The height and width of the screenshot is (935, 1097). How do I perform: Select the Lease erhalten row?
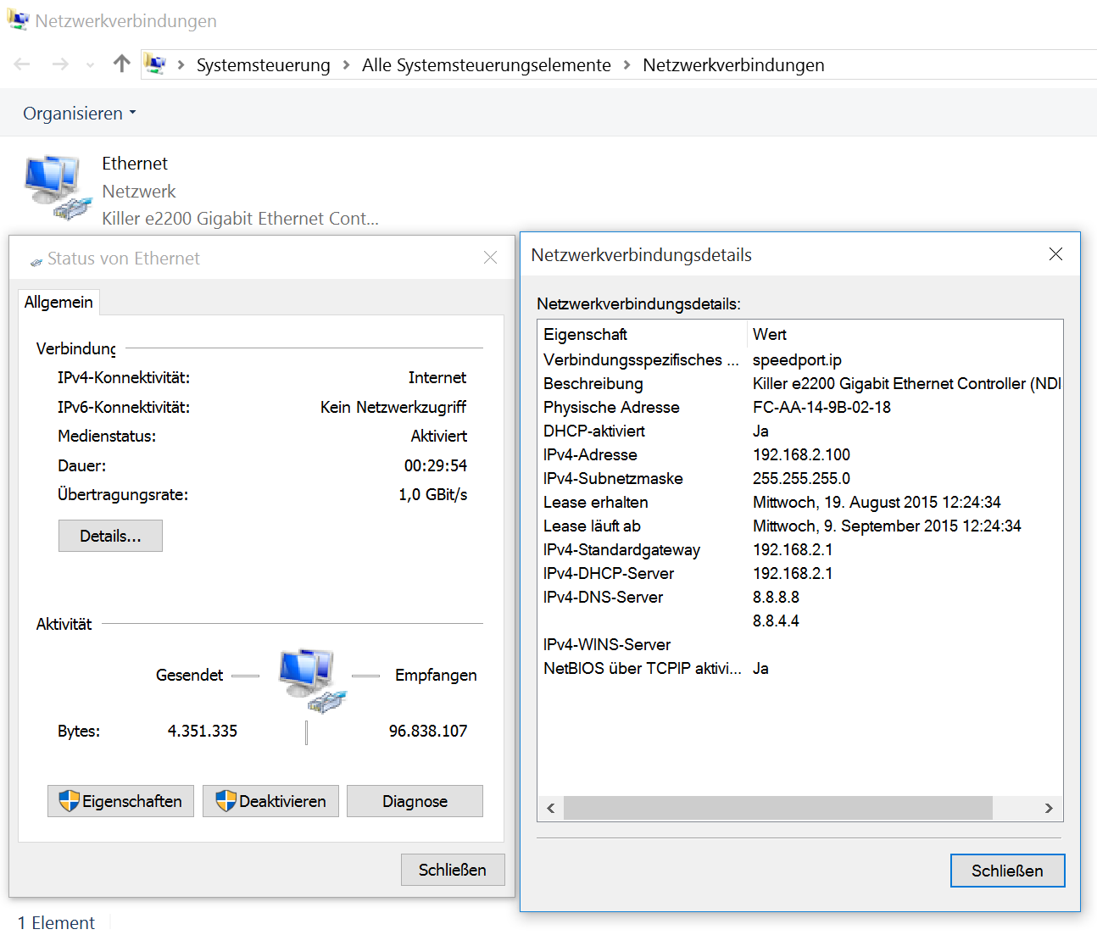coord(799,502)
